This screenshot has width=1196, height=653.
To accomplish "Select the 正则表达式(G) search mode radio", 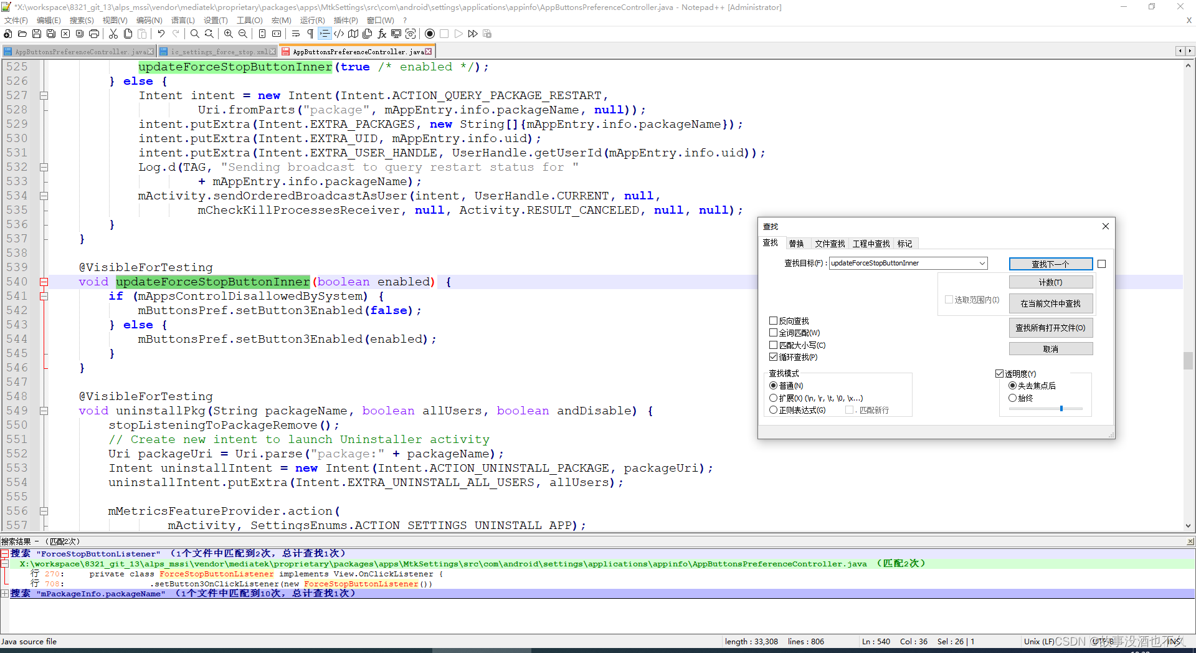I will pos(773,409).
